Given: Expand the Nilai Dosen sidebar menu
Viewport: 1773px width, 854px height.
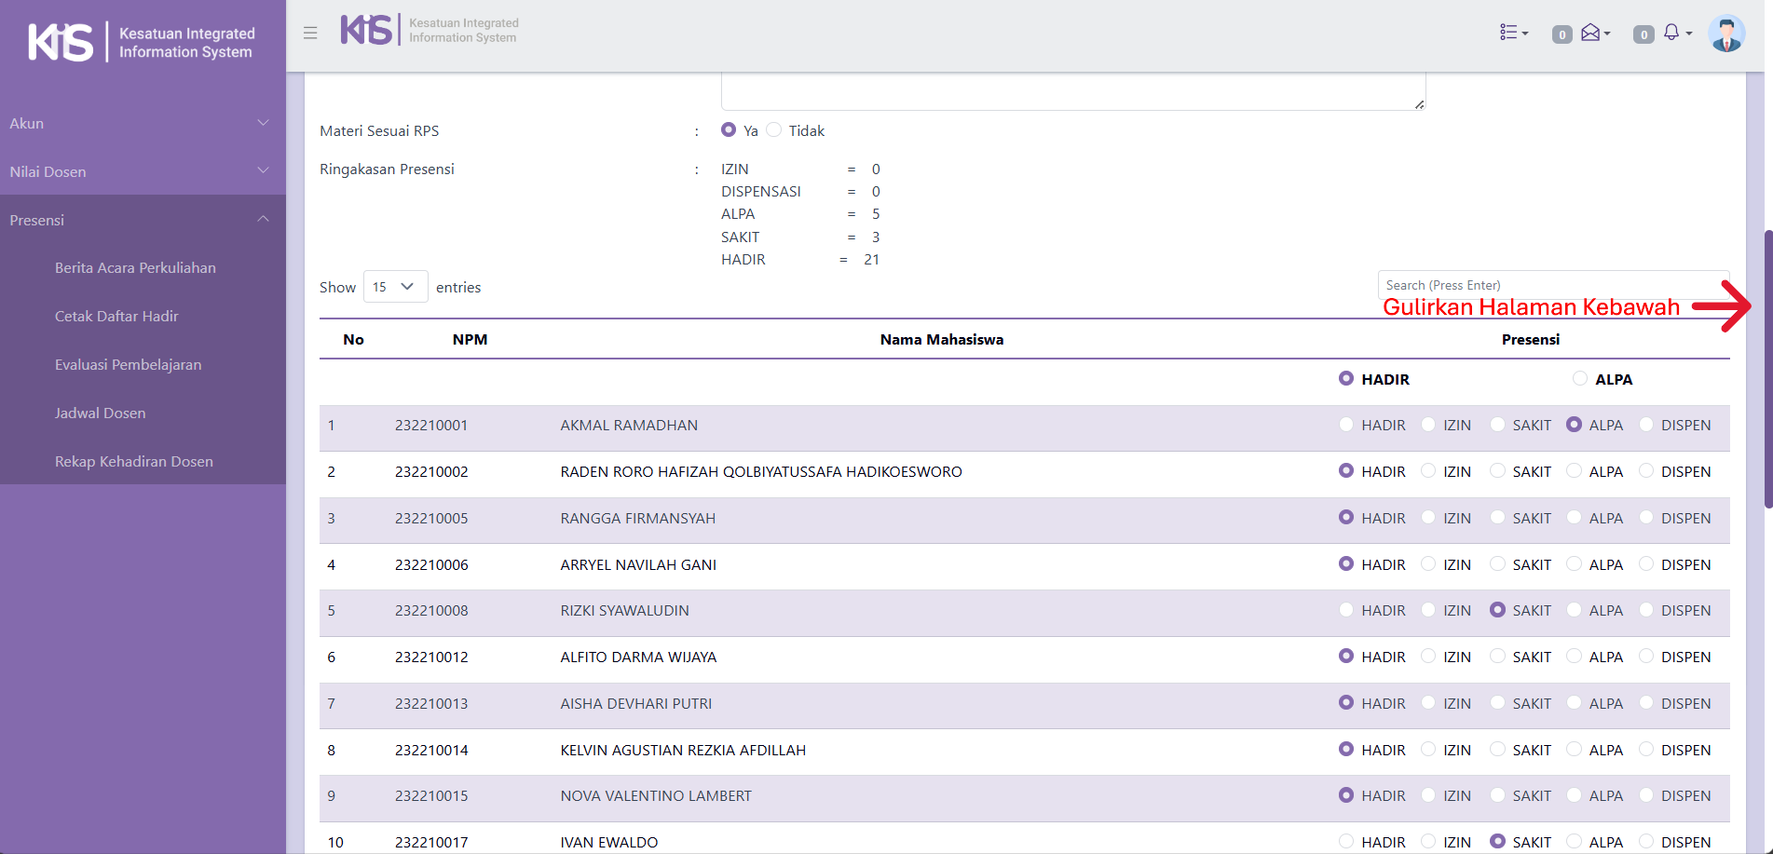Looking at the screenshot, I should coord(140,171).
